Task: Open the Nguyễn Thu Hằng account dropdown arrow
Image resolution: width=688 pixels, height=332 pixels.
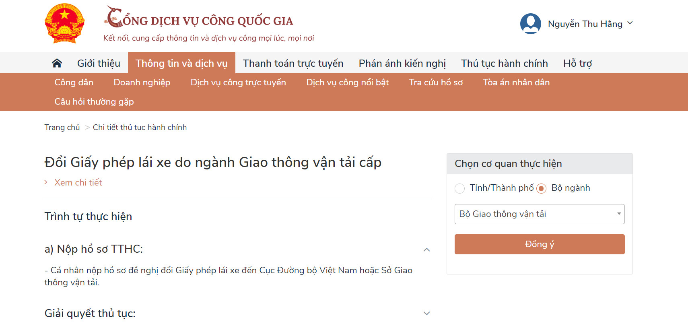Action: click(x=630, y=23)
